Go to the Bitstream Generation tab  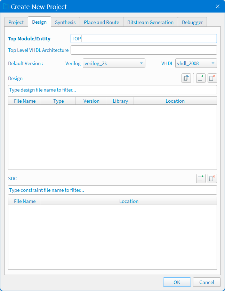tap(150, 22)
